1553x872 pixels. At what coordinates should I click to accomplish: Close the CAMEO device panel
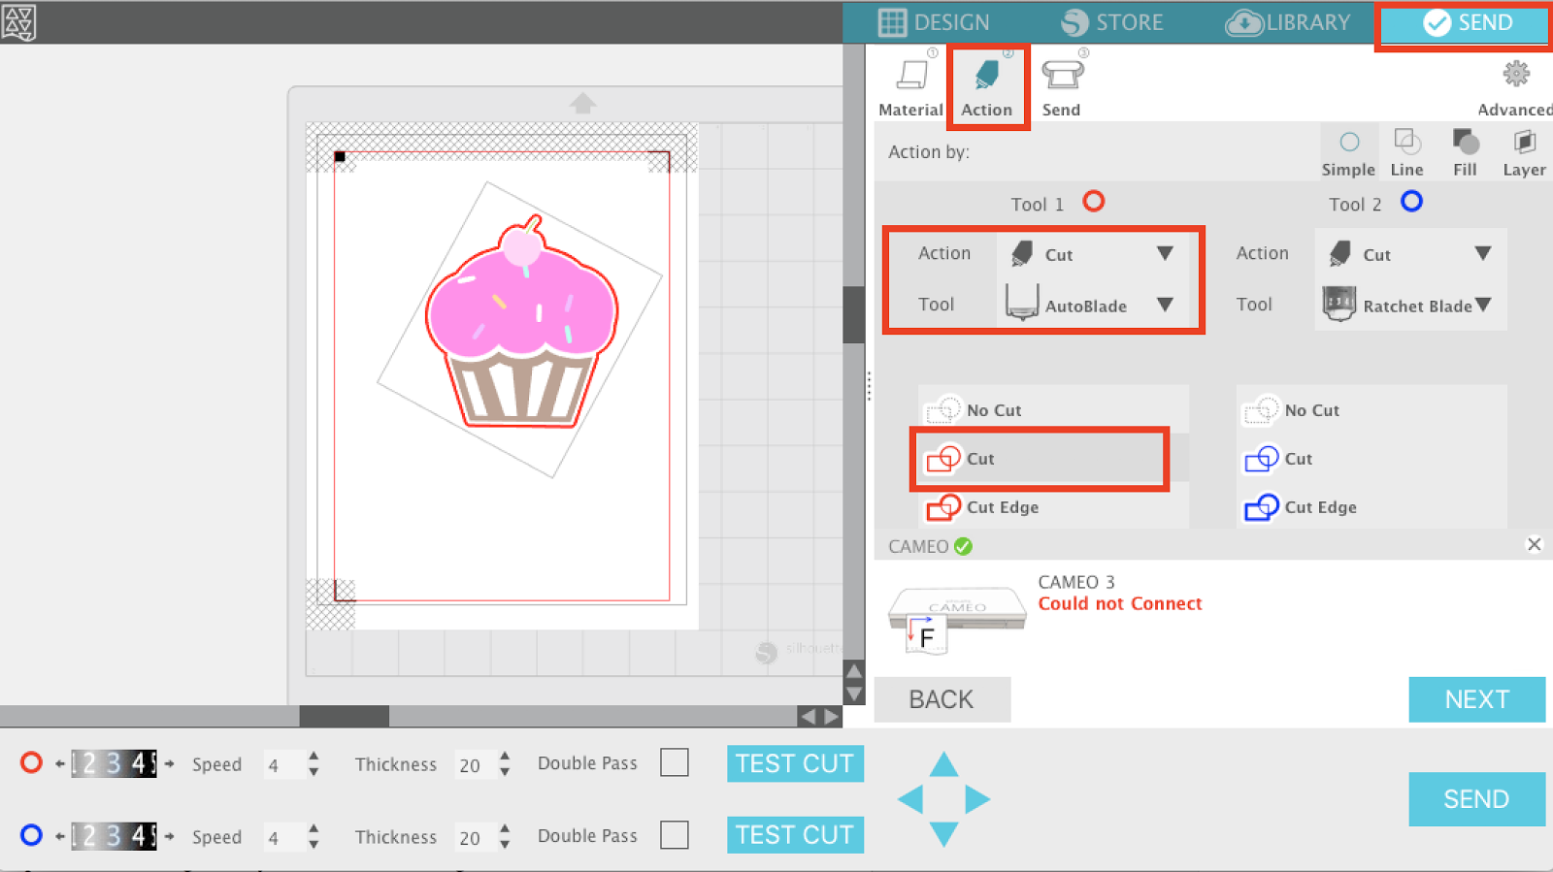point(1535,544)
